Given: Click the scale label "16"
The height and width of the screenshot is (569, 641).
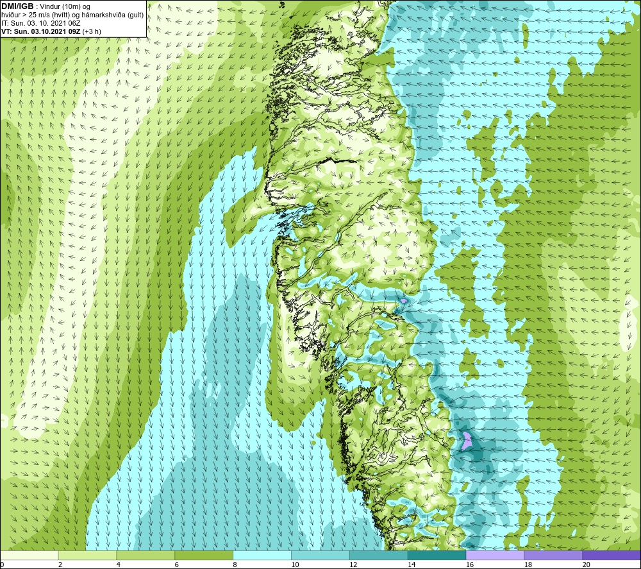Looking at the screenshot, I should pyautogui.click(x=470, y=565).
